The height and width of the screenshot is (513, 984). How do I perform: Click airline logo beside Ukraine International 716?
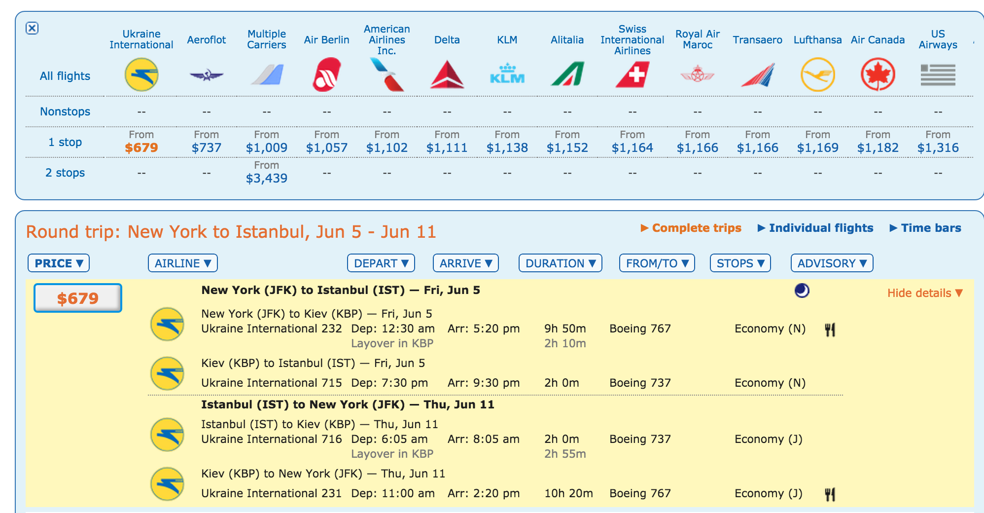point(167,435)
